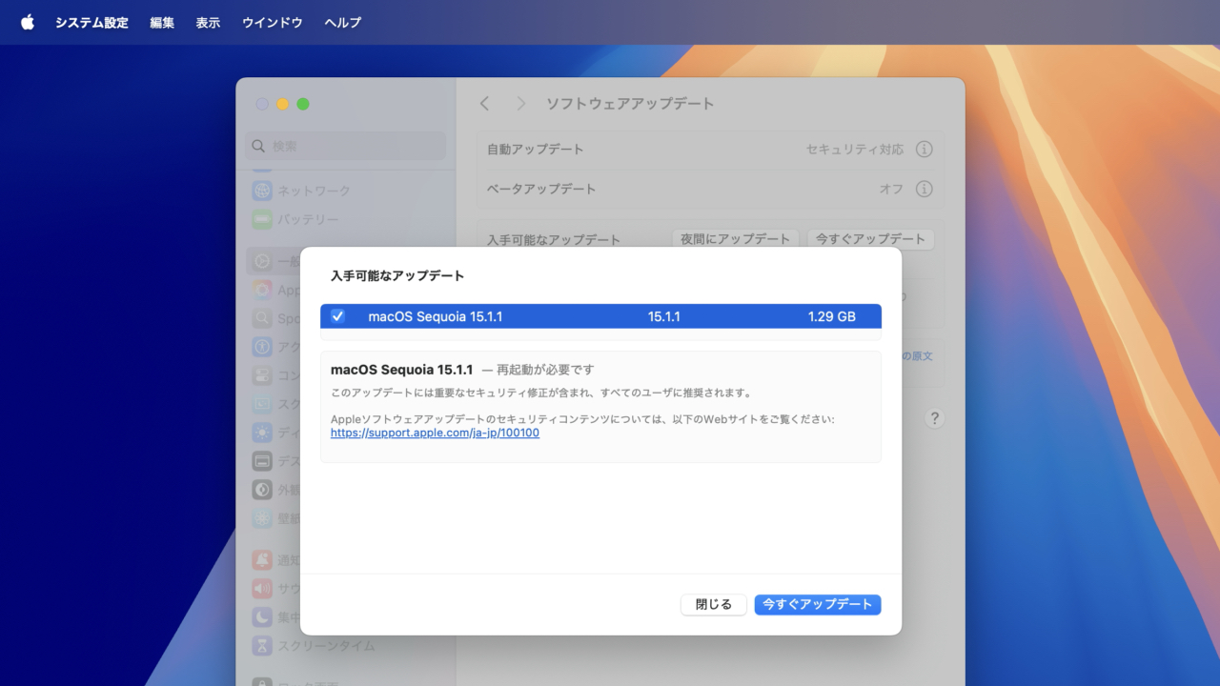Click the 閉じる button in the dialog

click(714, 605)
